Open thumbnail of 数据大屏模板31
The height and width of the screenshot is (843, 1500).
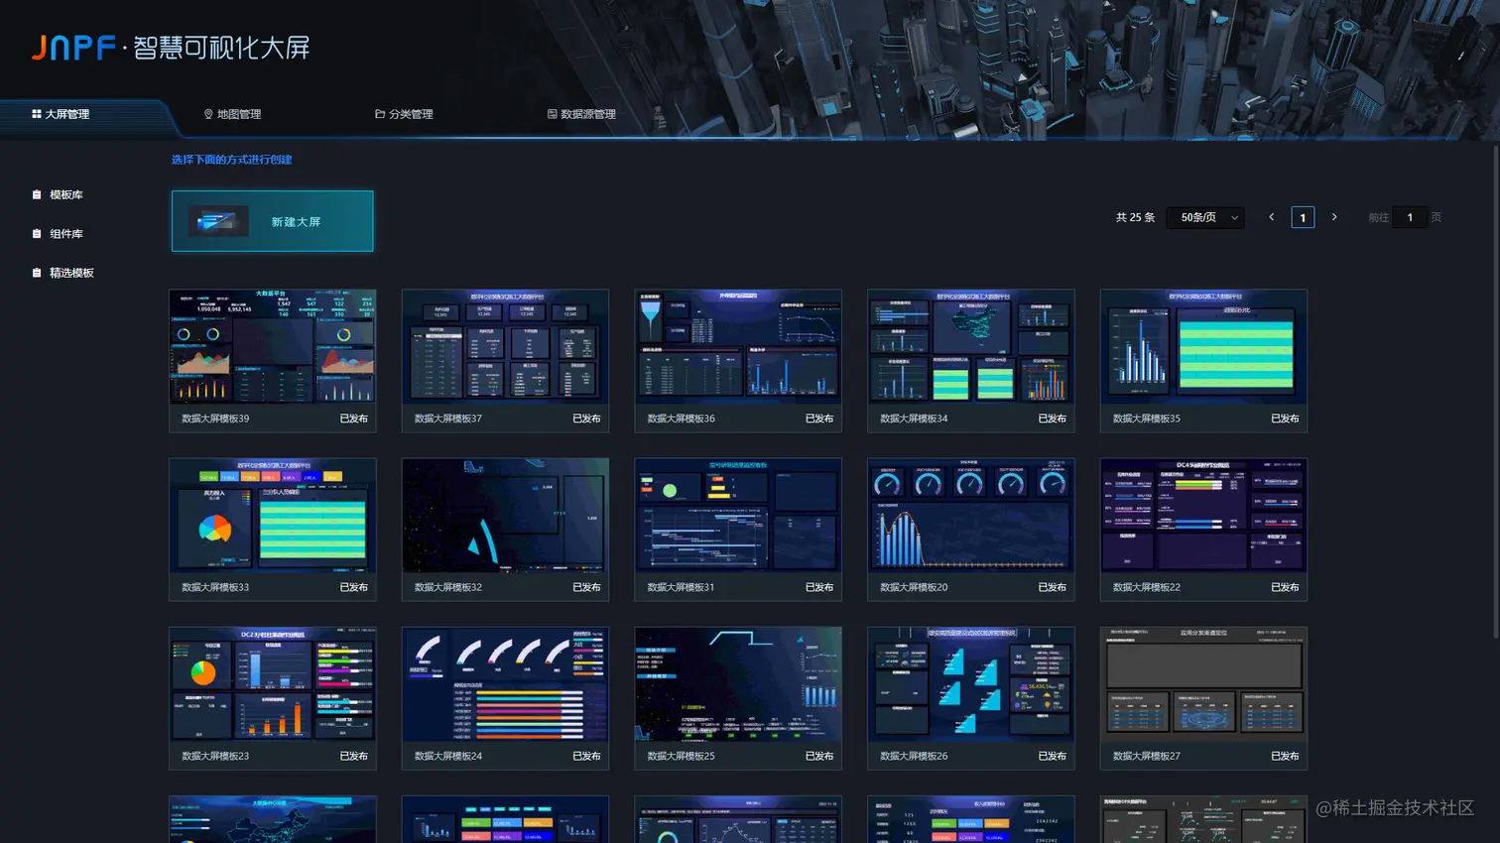[x=738, y=515]
